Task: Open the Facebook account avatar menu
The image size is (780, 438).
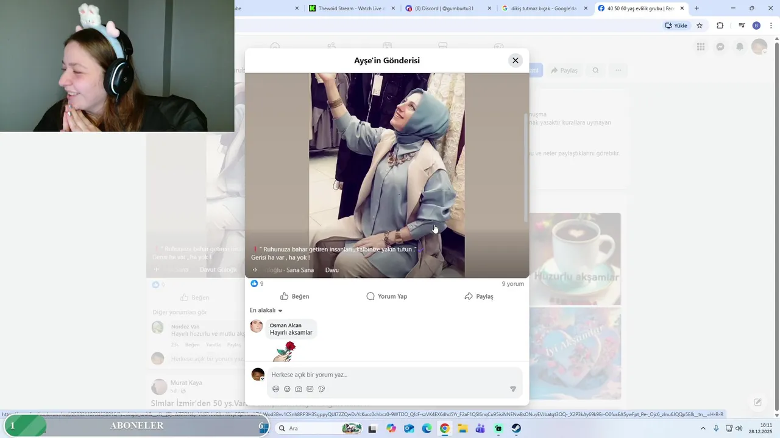Action: click(759, 47)
